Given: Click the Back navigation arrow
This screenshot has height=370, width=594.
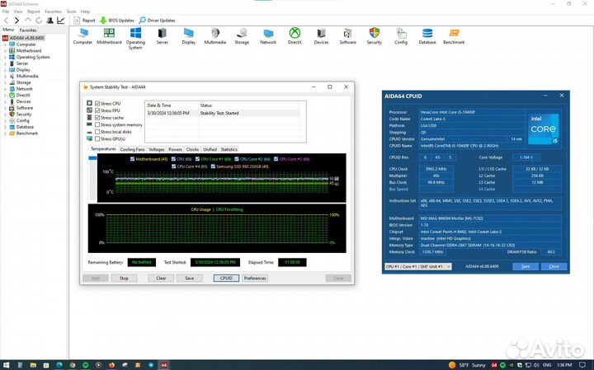Looking at the screenshot, I should [x=6, y=20].
